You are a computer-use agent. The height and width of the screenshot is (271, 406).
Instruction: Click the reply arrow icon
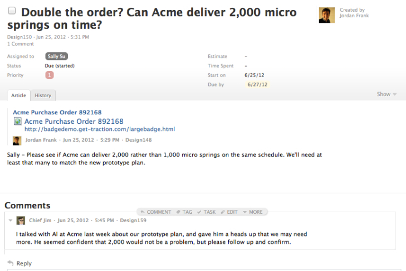tap(10, 263)
